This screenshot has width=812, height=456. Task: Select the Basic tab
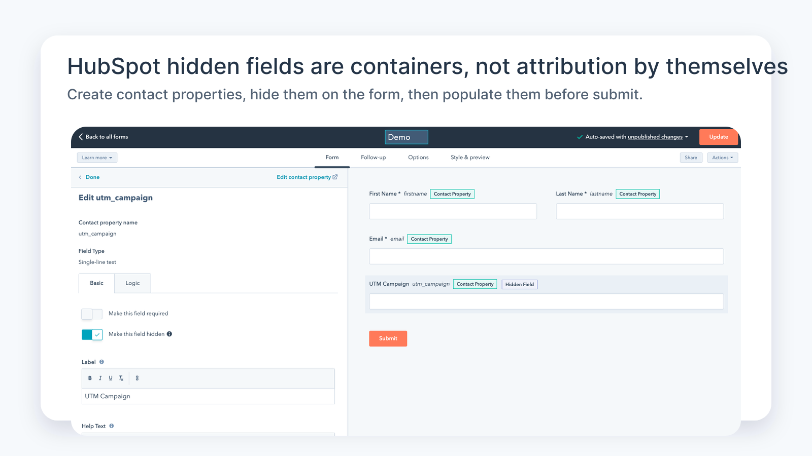point(96,283)
